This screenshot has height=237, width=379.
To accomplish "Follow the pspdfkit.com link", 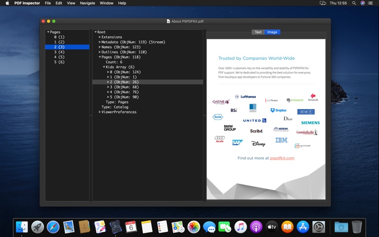I will coord(282,158).
